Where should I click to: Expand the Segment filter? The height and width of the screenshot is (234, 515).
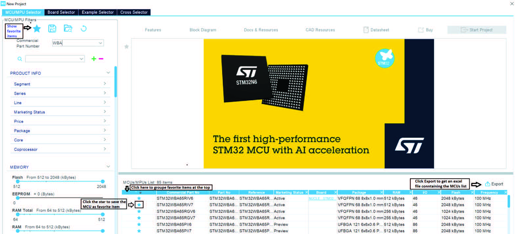tap(105, 84)
